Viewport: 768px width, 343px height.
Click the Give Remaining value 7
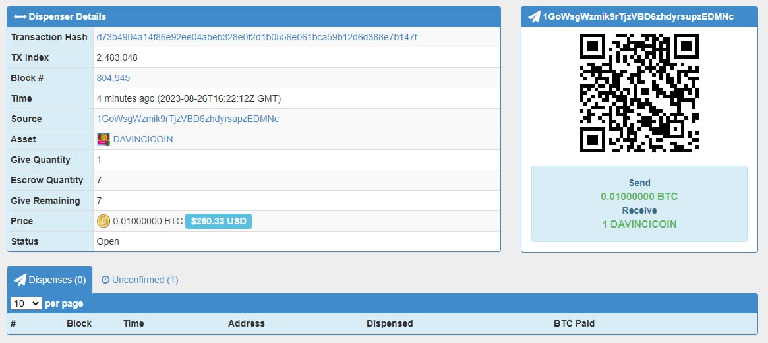tap(100, 201)
